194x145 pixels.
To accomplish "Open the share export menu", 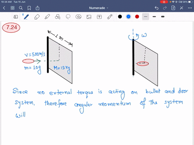I will click(38, 8).
